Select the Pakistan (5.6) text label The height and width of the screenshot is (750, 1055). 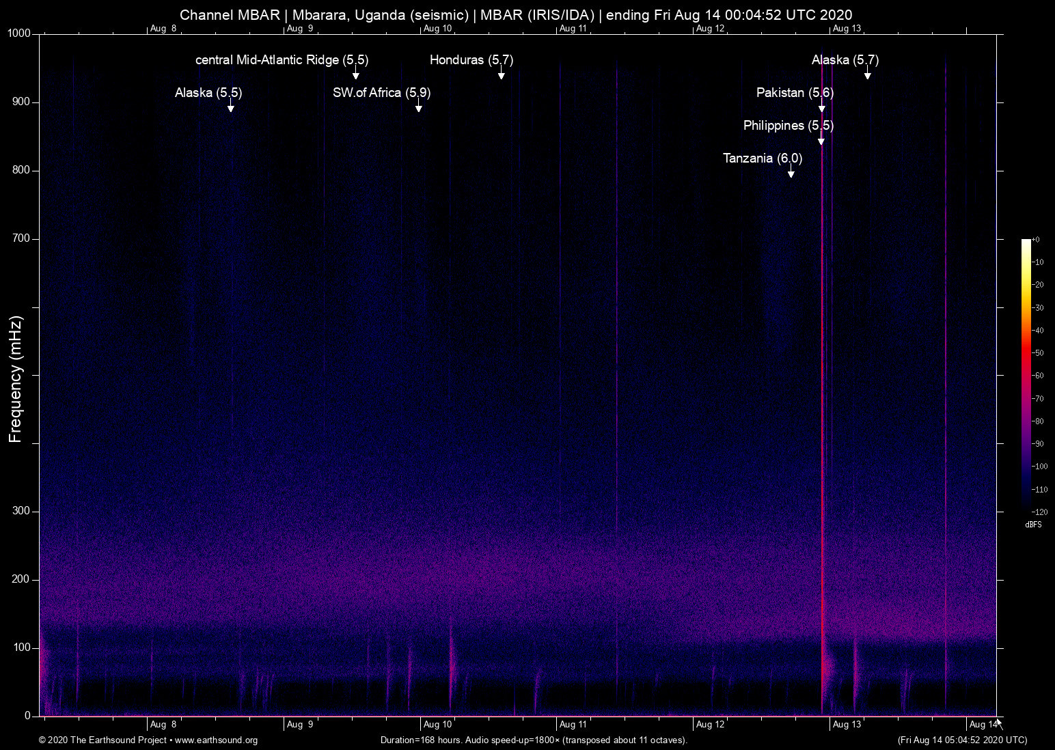click(795, 93)
